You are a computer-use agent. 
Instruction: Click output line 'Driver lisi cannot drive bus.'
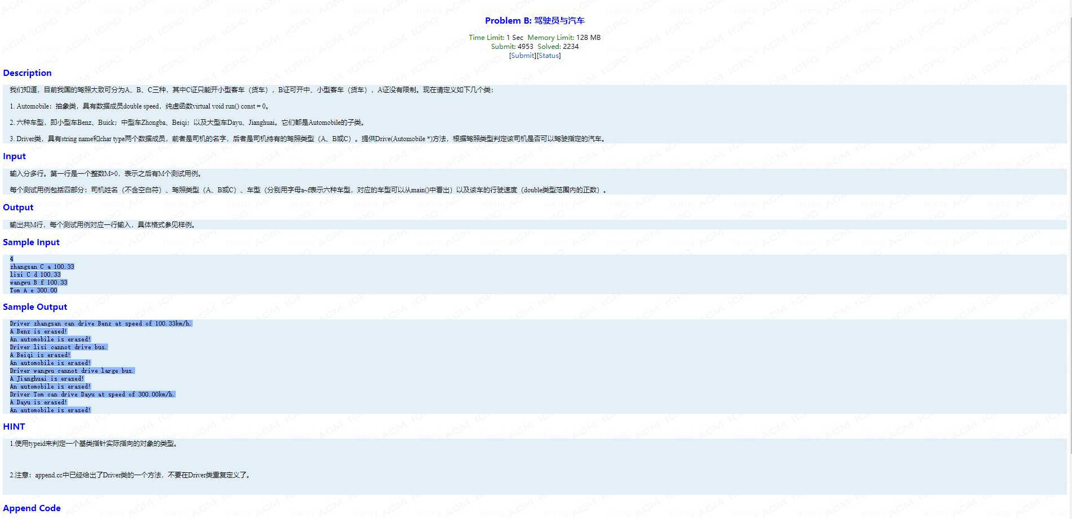point(59,347)
